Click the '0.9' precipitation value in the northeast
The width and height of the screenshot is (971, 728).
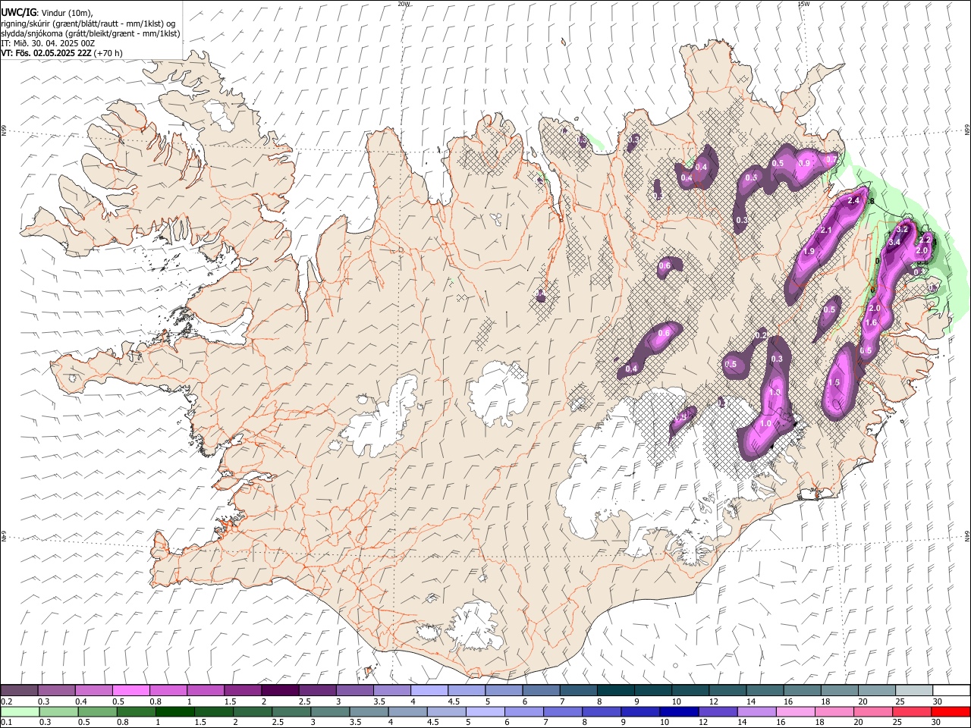coord(804,163)
